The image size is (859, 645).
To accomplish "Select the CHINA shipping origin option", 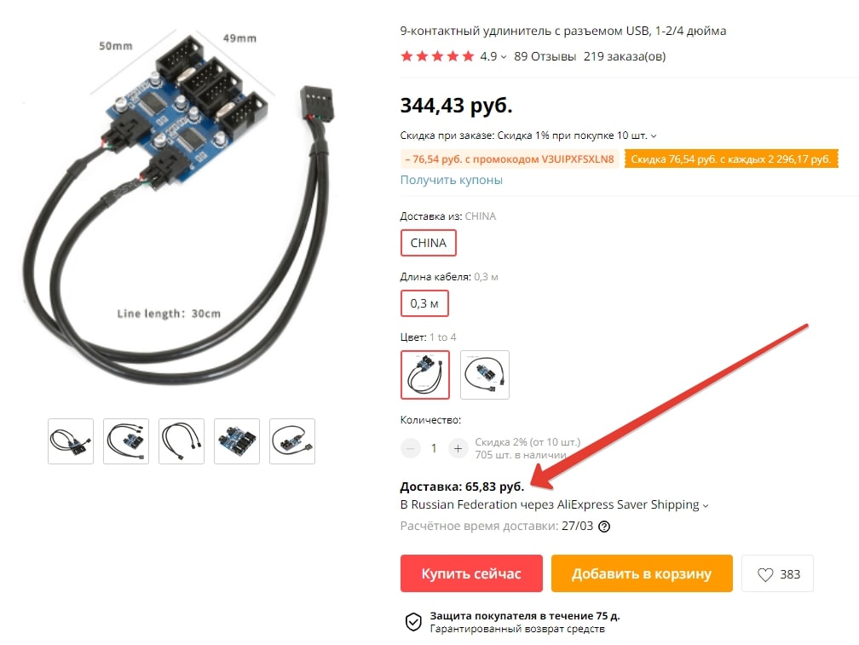I will 429,243.
